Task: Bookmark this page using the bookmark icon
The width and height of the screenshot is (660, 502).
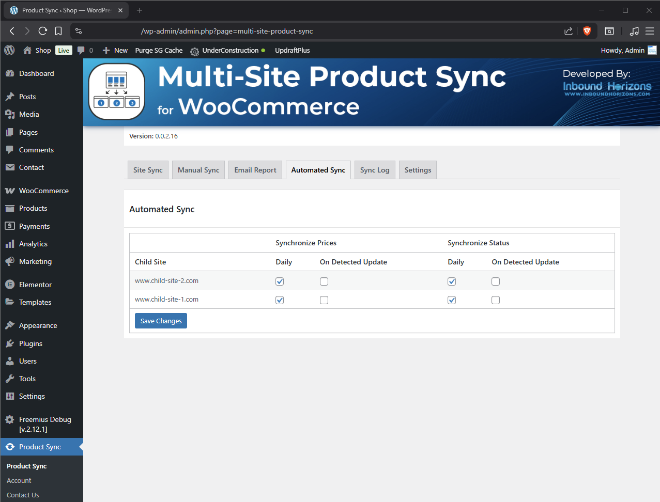Action: 58,31
